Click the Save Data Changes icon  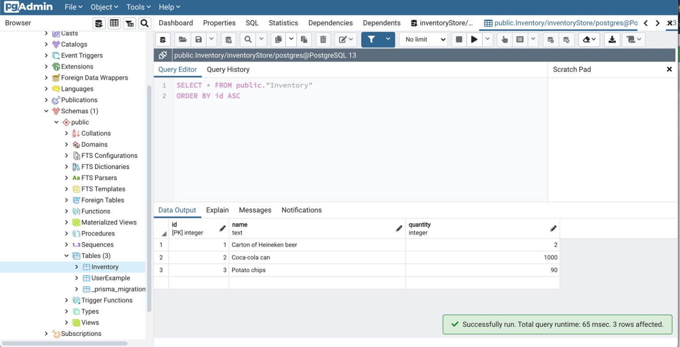click(228, 39)
